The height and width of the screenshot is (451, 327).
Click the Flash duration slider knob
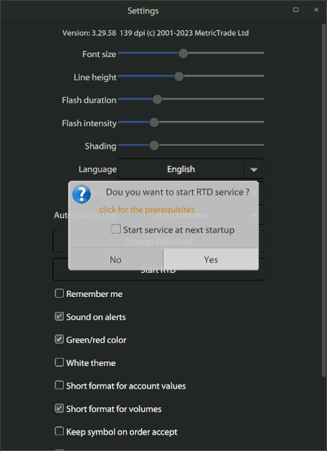[x=157, y=99]
